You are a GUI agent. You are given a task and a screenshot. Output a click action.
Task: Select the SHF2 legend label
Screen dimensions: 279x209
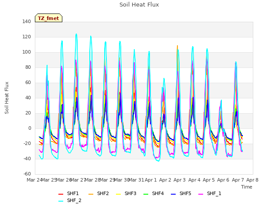pyautogui.click(x=103, y=193)
